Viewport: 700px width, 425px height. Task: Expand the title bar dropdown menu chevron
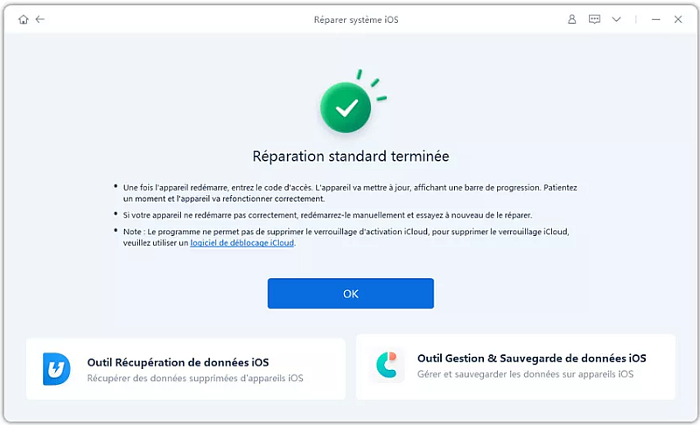[x=616, y=19]
